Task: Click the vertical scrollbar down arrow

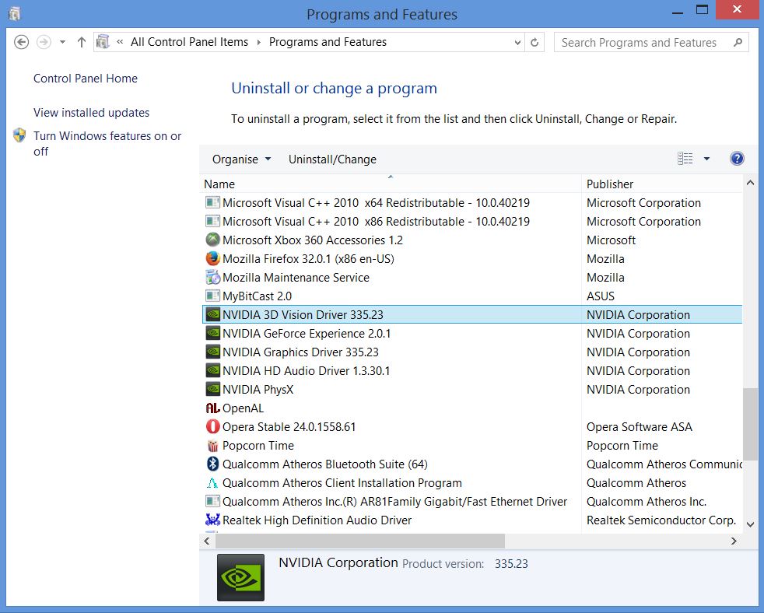Action: pos(750,525)
